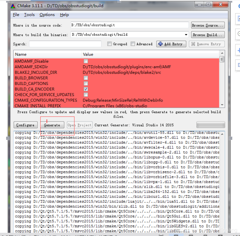Click the Name column header
This screenshot has height=236, width=240.
click(x=48, y=54)
